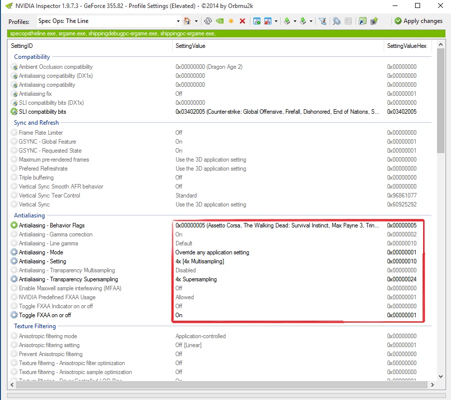Click the SettingID column header
The height and width of the screenshot is (400, 451).
click(x=90, y=46)
